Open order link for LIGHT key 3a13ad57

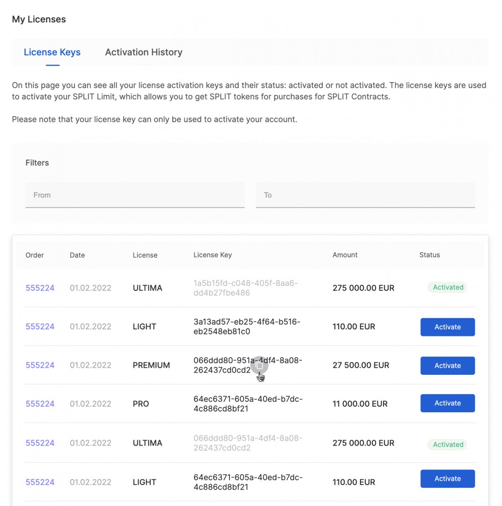[40, 327]
